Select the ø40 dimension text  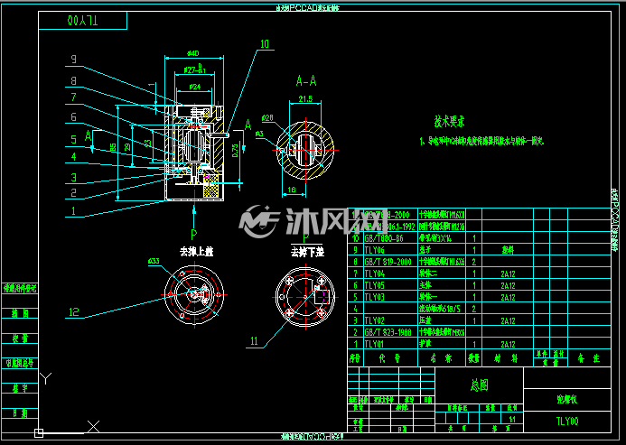(x=192, y=53)
